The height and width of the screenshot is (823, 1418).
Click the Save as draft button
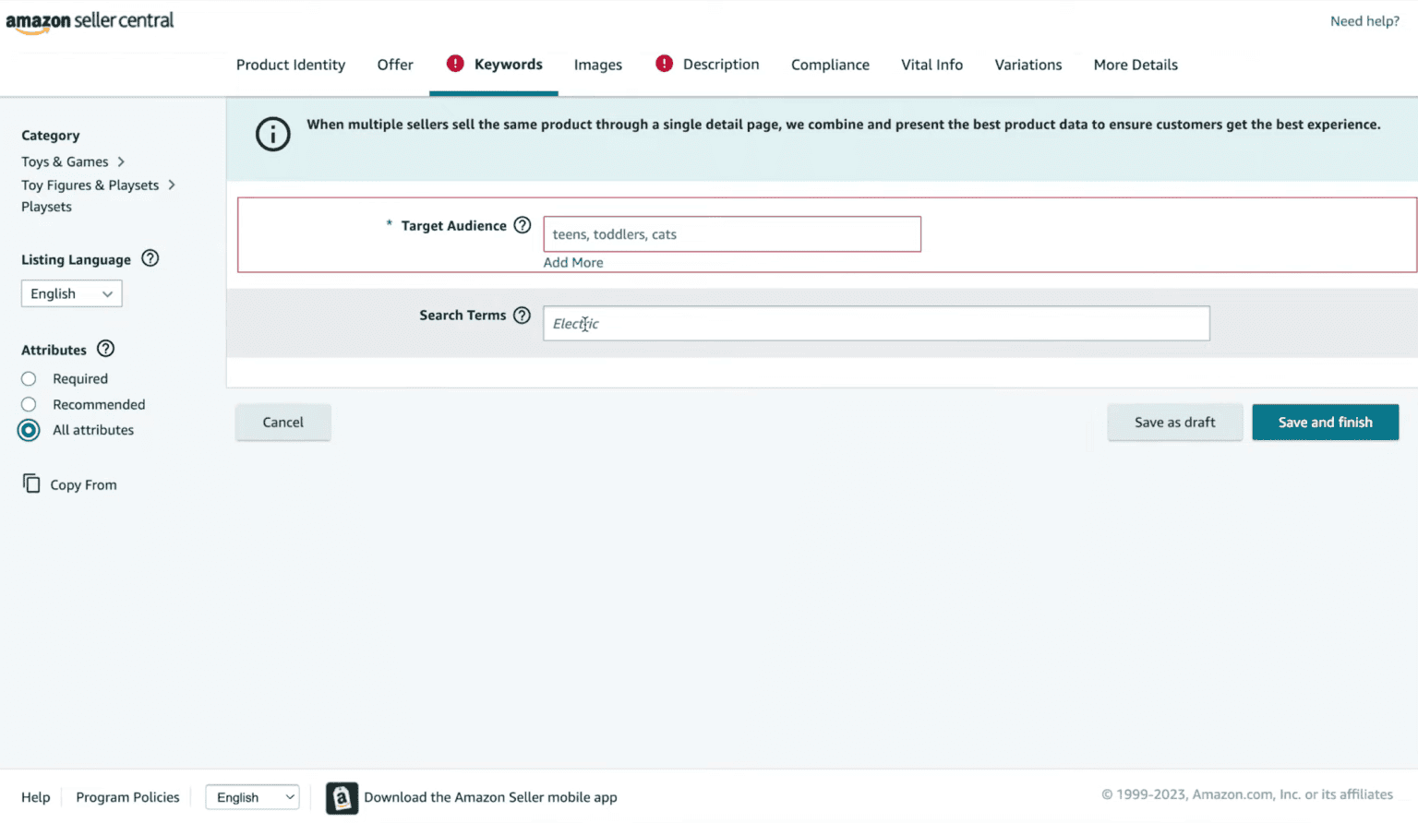pyautogui.click(x=1174, y=423)
